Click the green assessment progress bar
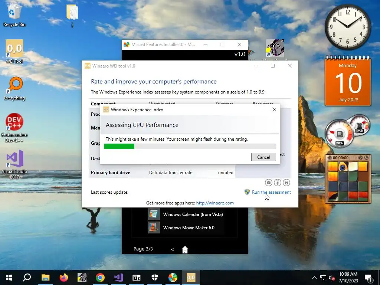 [x=190, y=146]
